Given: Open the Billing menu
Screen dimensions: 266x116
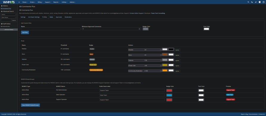Looking at the screenshot, I should [x=40, y=2].
